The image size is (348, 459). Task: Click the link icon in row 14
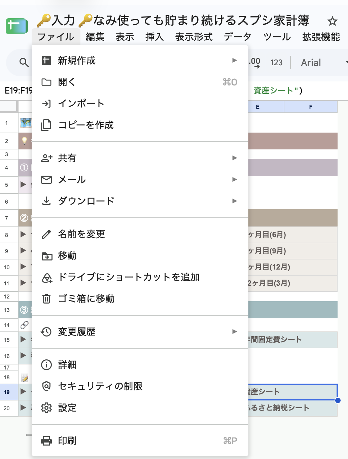click(25, 325)
